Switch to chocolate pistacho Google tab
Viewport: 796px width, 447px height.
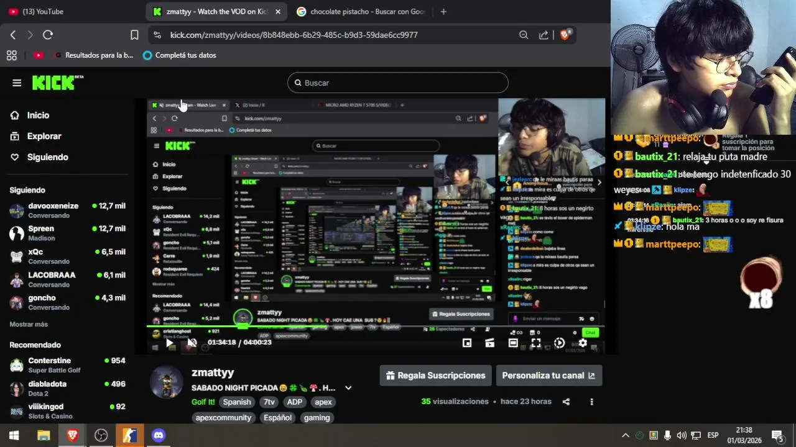tap(361, 11)
